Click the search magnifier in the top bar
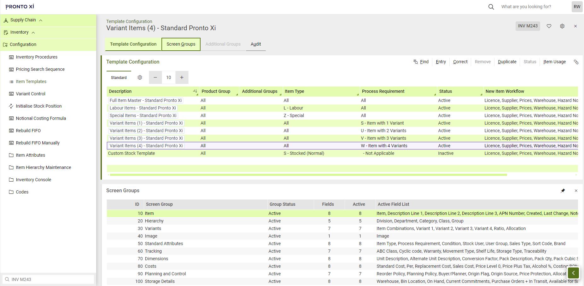 point(491,7)
